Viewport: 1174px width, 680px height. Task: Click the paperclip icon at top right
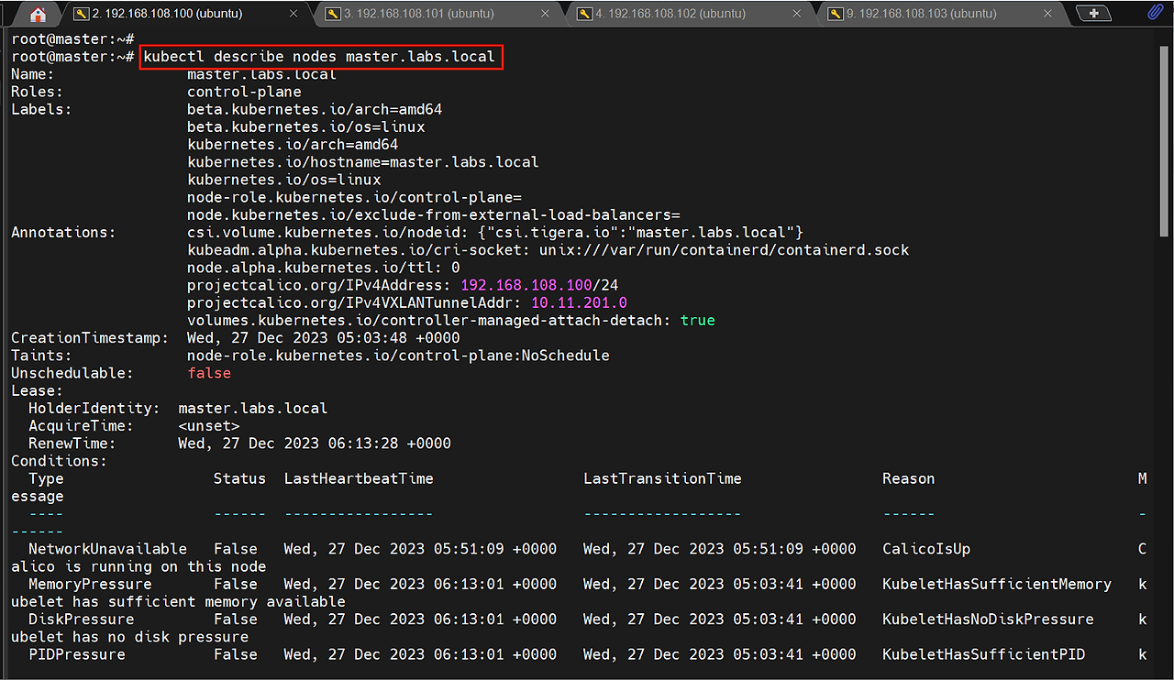point(1155,13)
